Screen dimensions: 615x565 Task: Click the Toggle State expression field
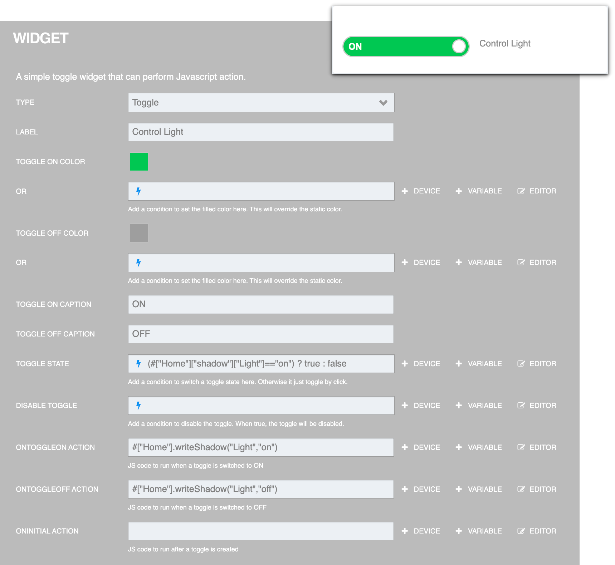point(261,364)
